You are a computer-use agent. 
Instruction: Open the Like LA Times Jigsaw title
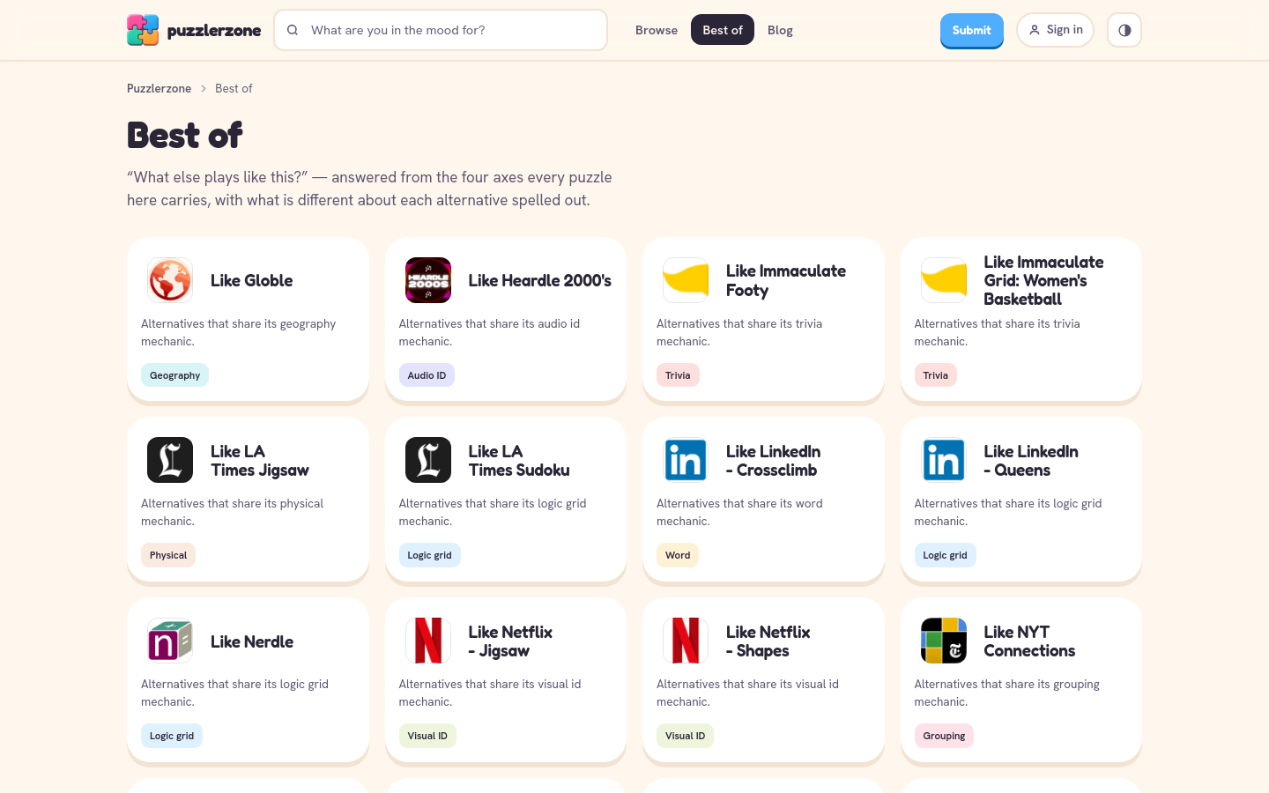[x=260, y=460]
